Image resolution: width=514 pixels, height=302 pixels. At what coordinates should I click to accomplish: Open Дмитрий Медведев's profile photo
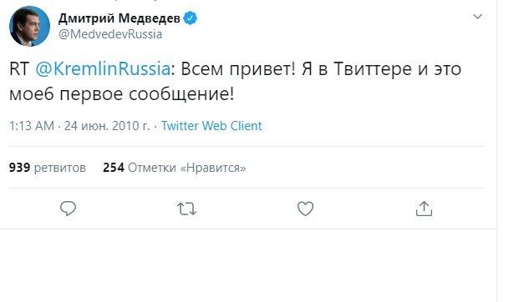(x=29, y=26)
